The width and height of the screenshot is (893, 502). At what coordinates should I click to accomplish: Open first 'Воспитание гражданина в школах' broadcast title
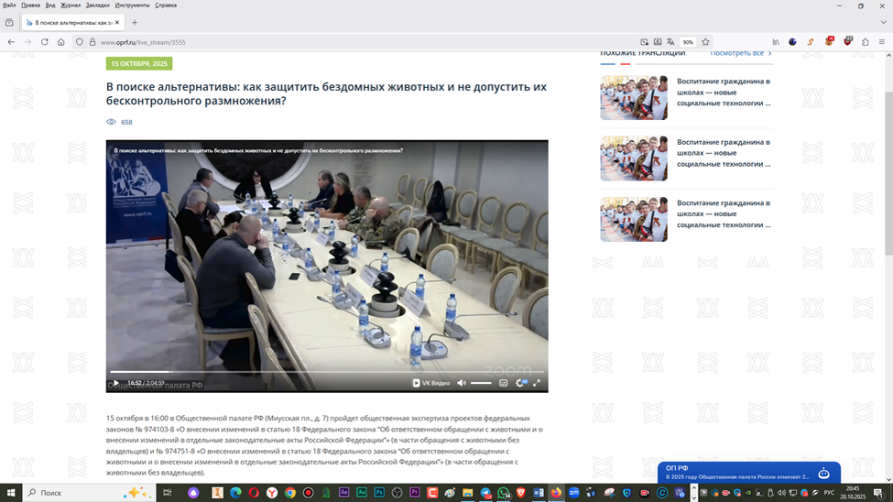pos(724,93)
